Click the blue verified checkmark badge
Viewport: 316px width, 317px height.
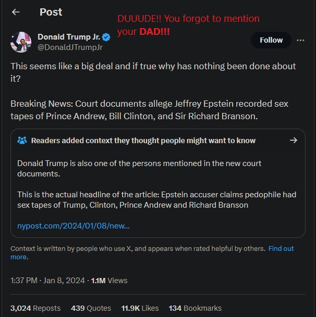[x=106, y=37]
